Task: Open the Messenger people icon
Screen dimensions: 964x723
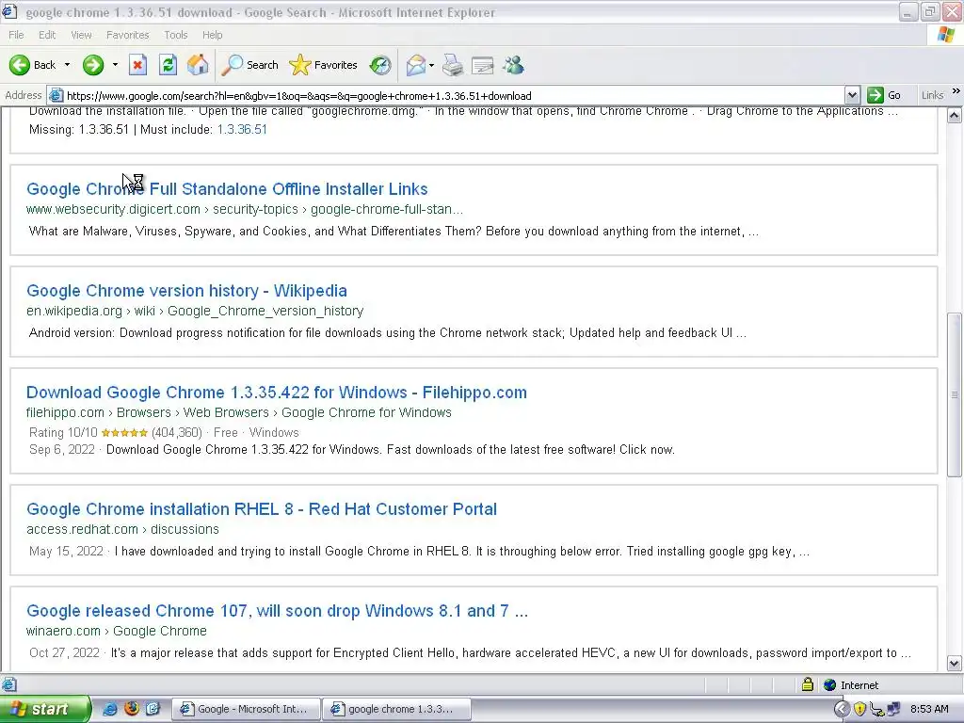Action: pyautogui.click(x=513, y=65)
